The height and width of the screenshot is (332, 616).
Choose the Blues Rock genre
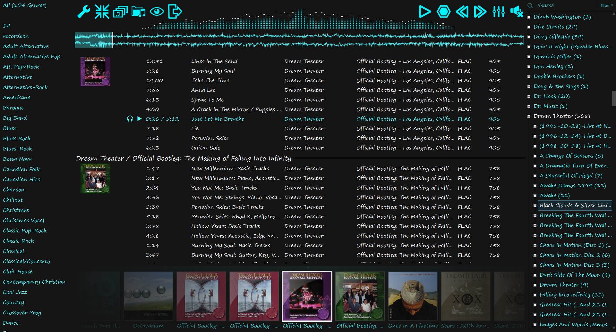pyautogui.click(x=17, y=139)
